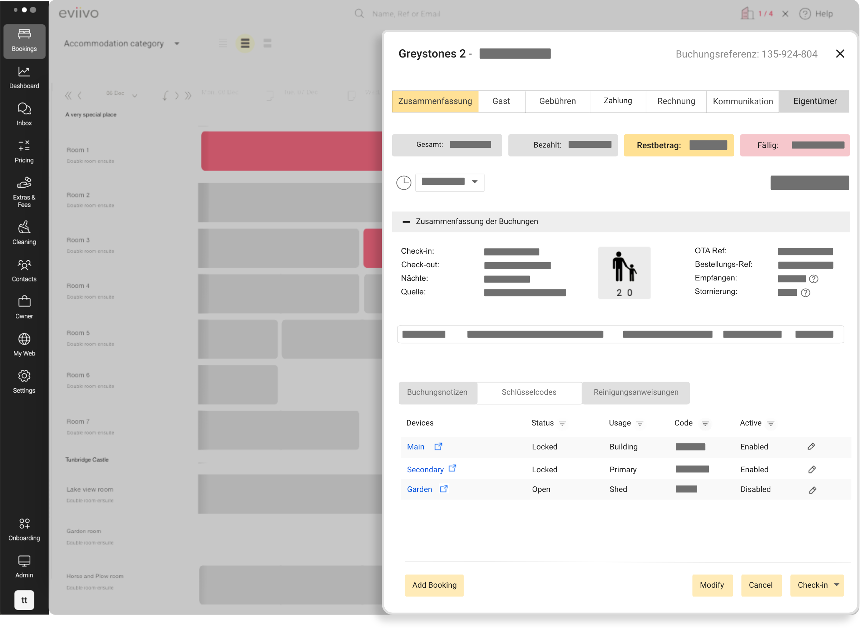The image size is (864, 632).
Task: Switch to the large row density view
Action: 267,43
